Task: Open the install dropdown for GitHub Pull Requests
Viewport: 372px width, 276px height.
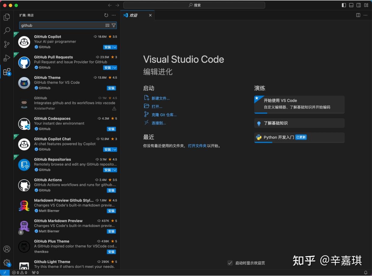Action: pos(114,67)
